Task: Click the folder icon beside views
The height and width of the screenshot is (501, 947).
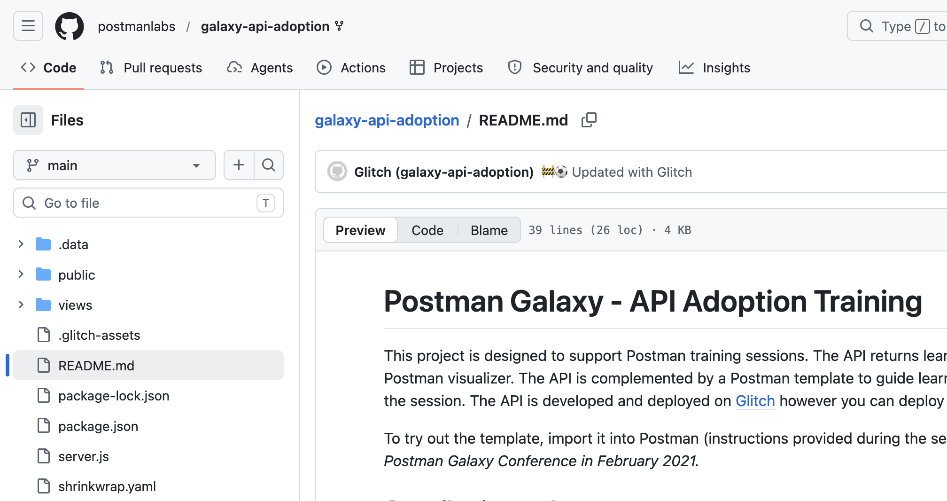Action: tap(43, 305)
